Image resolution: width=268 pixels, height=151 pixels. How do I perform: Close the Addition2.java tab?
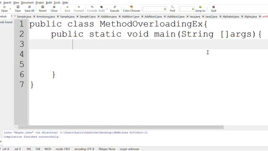(165, 17)
